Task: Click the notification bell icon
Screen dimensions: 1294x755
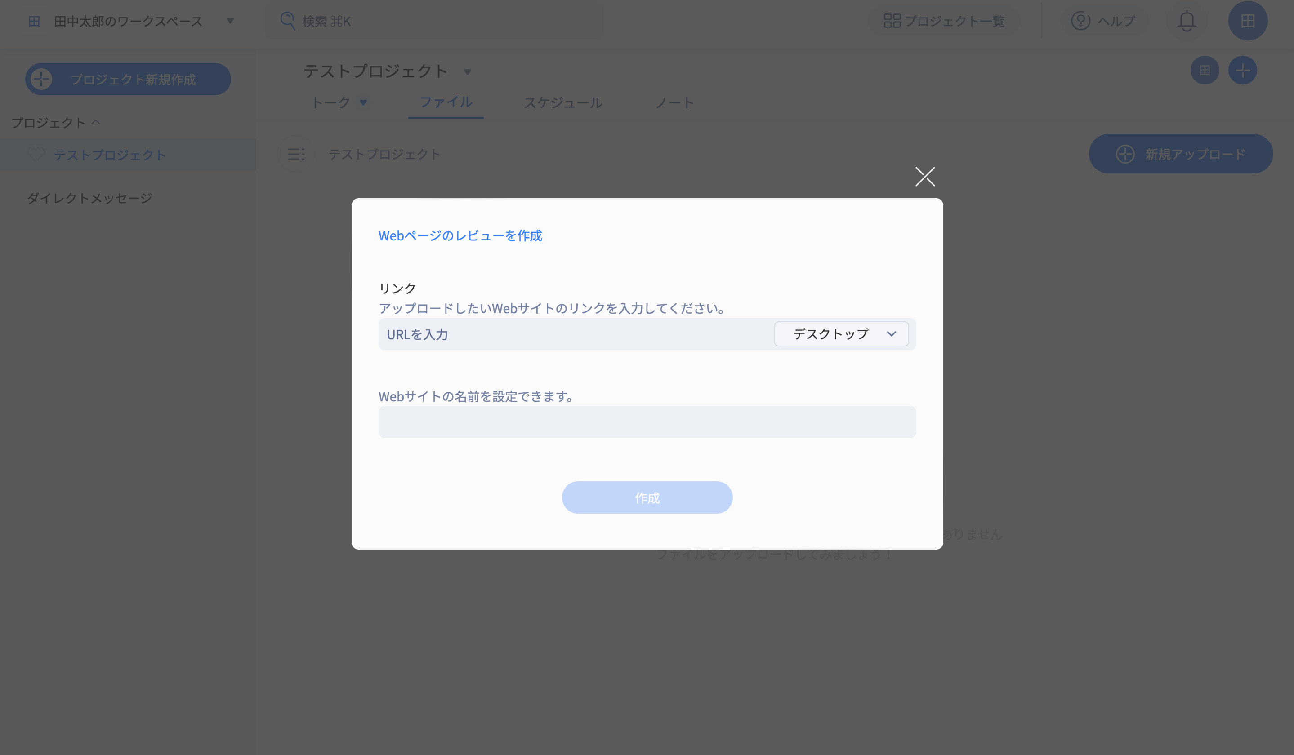Action: coord(1186,21)
